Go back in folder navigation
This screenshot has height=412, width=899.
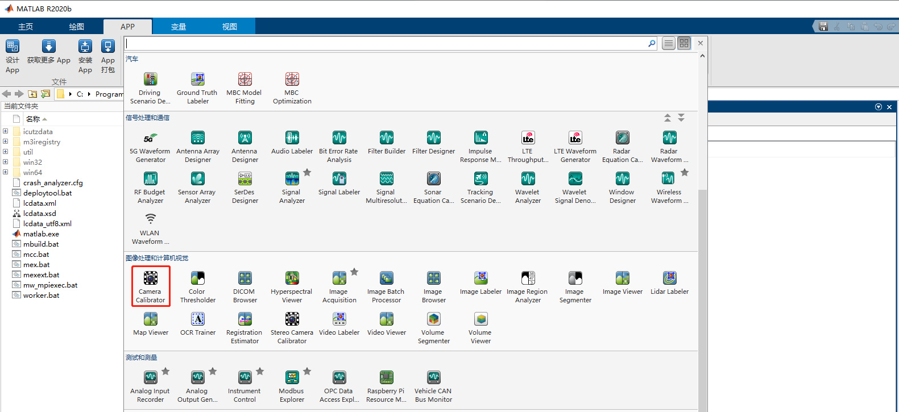click(x=7, y=94)
